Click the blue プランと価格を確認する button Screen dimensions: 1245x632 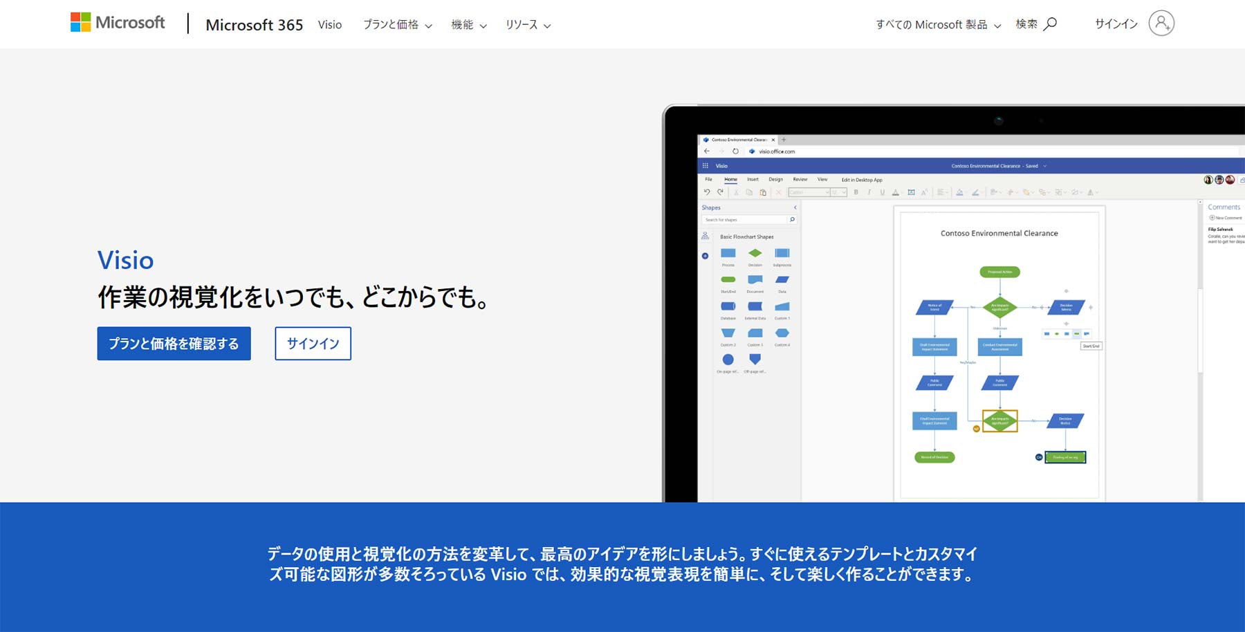tap(174, 344)
